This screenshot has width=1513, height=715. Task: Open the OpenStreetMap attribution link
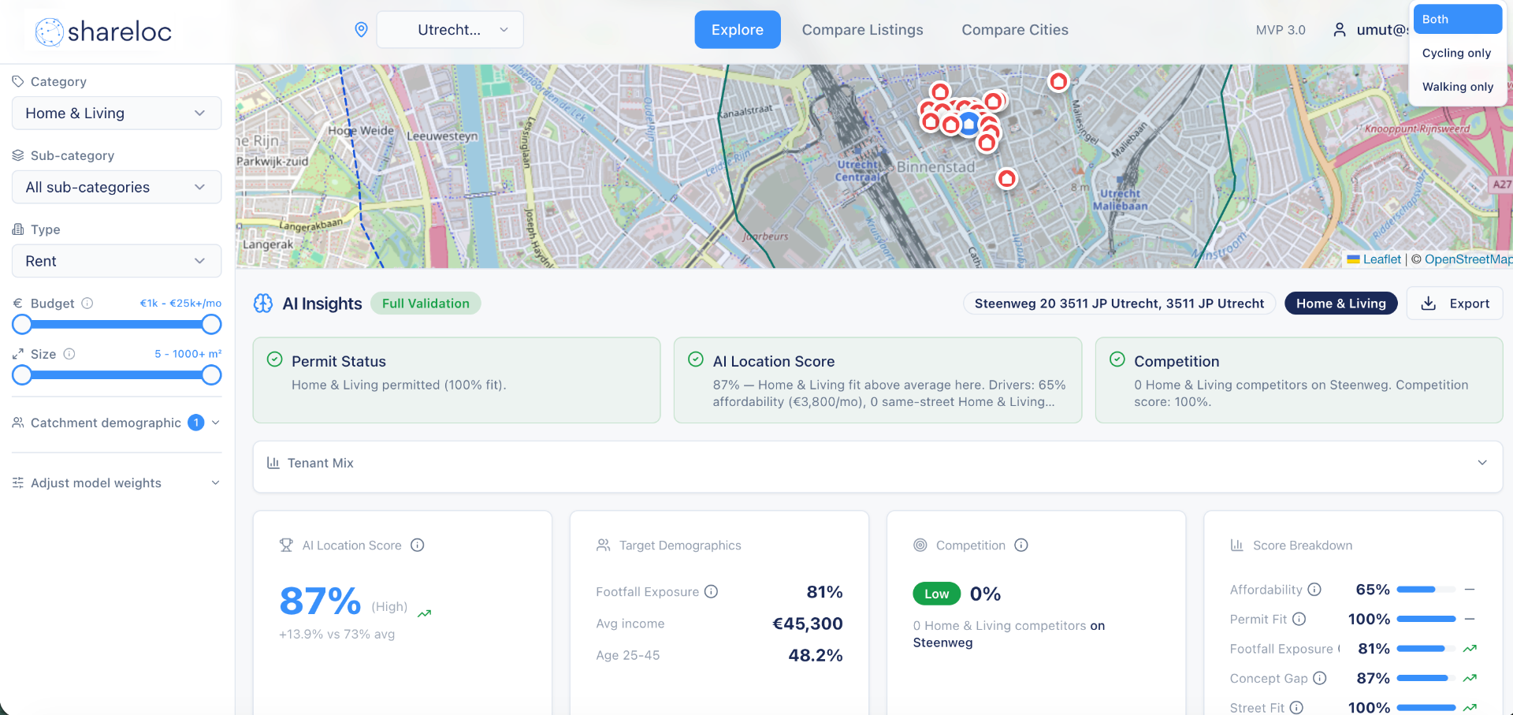pos(1468,259)
